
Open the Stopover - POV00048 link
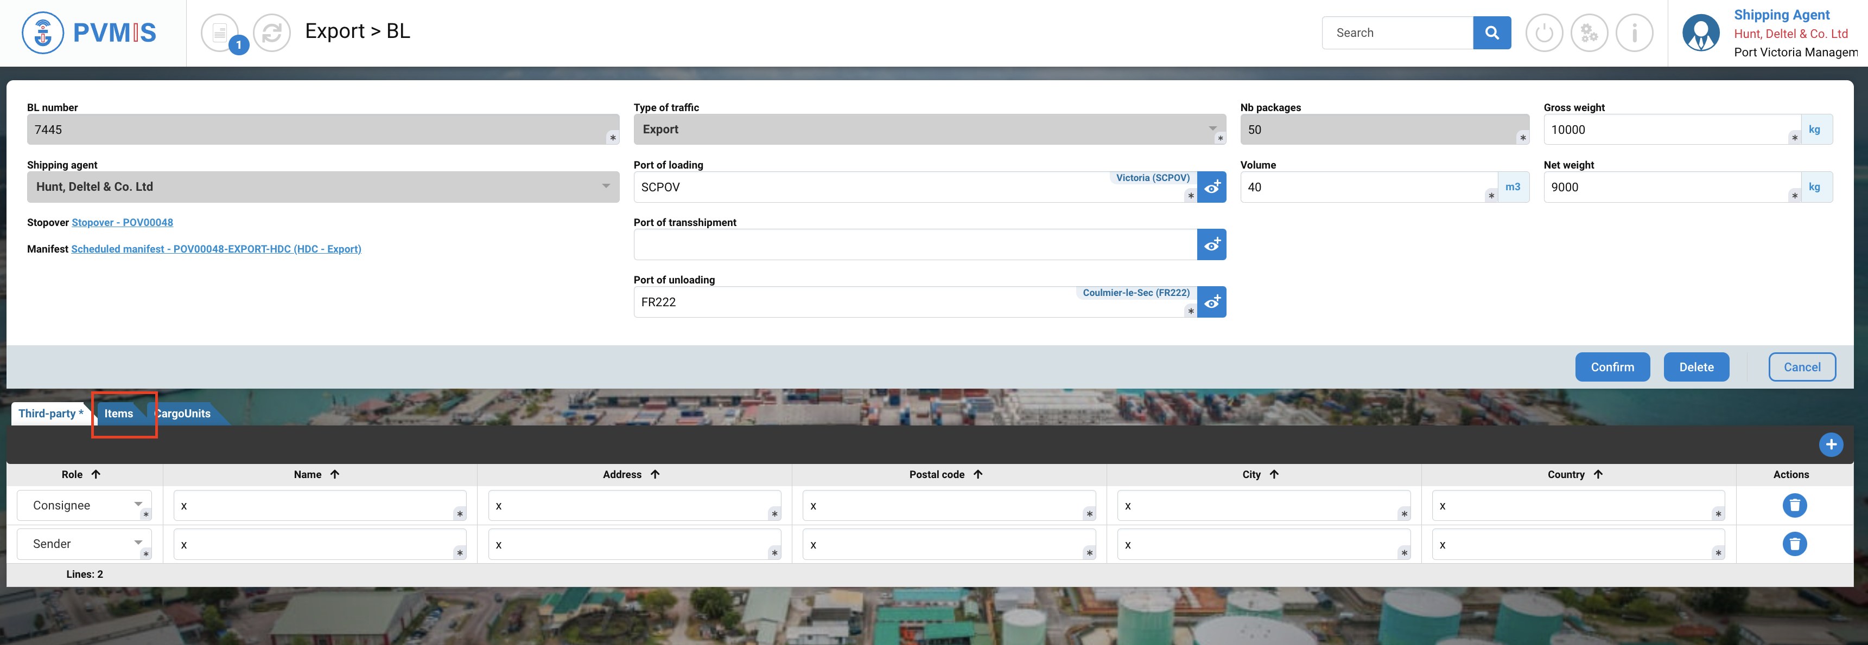point(122,222)
